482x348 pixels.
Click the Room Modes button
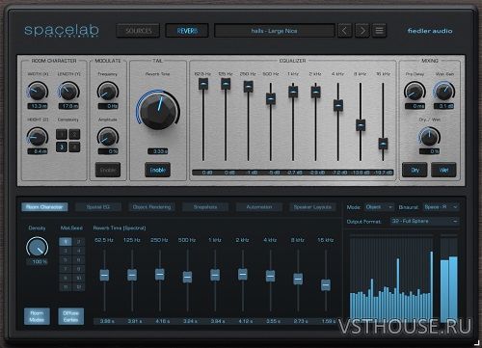37,316
